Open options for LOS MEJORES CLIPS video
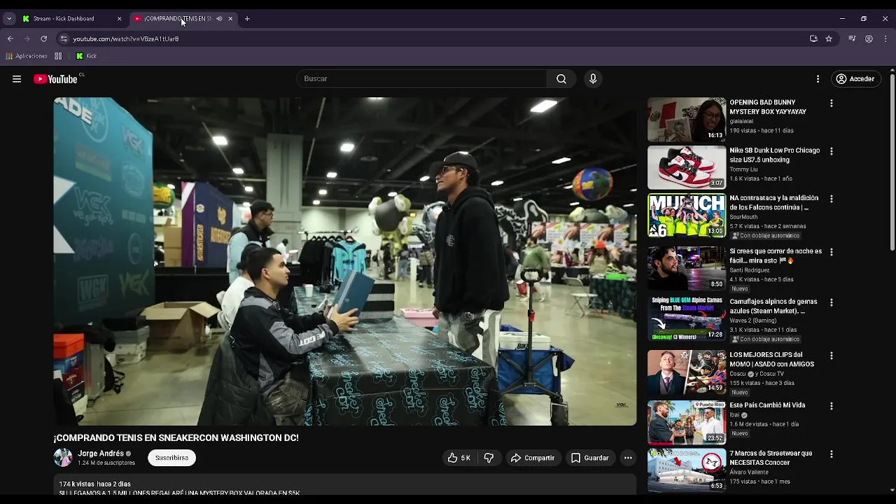Viewport: 896px width, 504px height. (x=832, y=356)
